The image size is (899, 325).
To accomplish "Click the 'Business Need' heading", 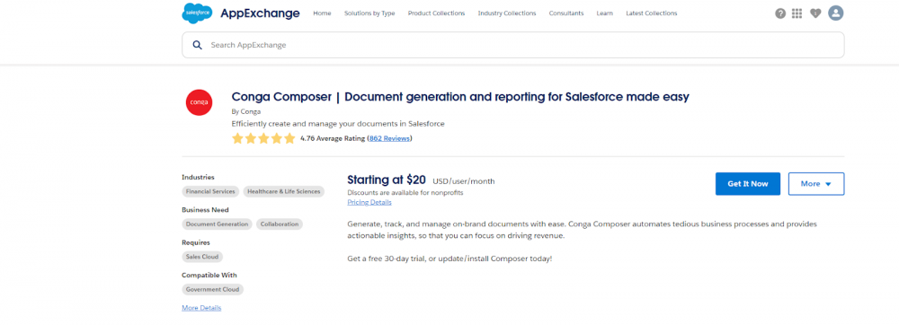I will [x=205, y=210].
